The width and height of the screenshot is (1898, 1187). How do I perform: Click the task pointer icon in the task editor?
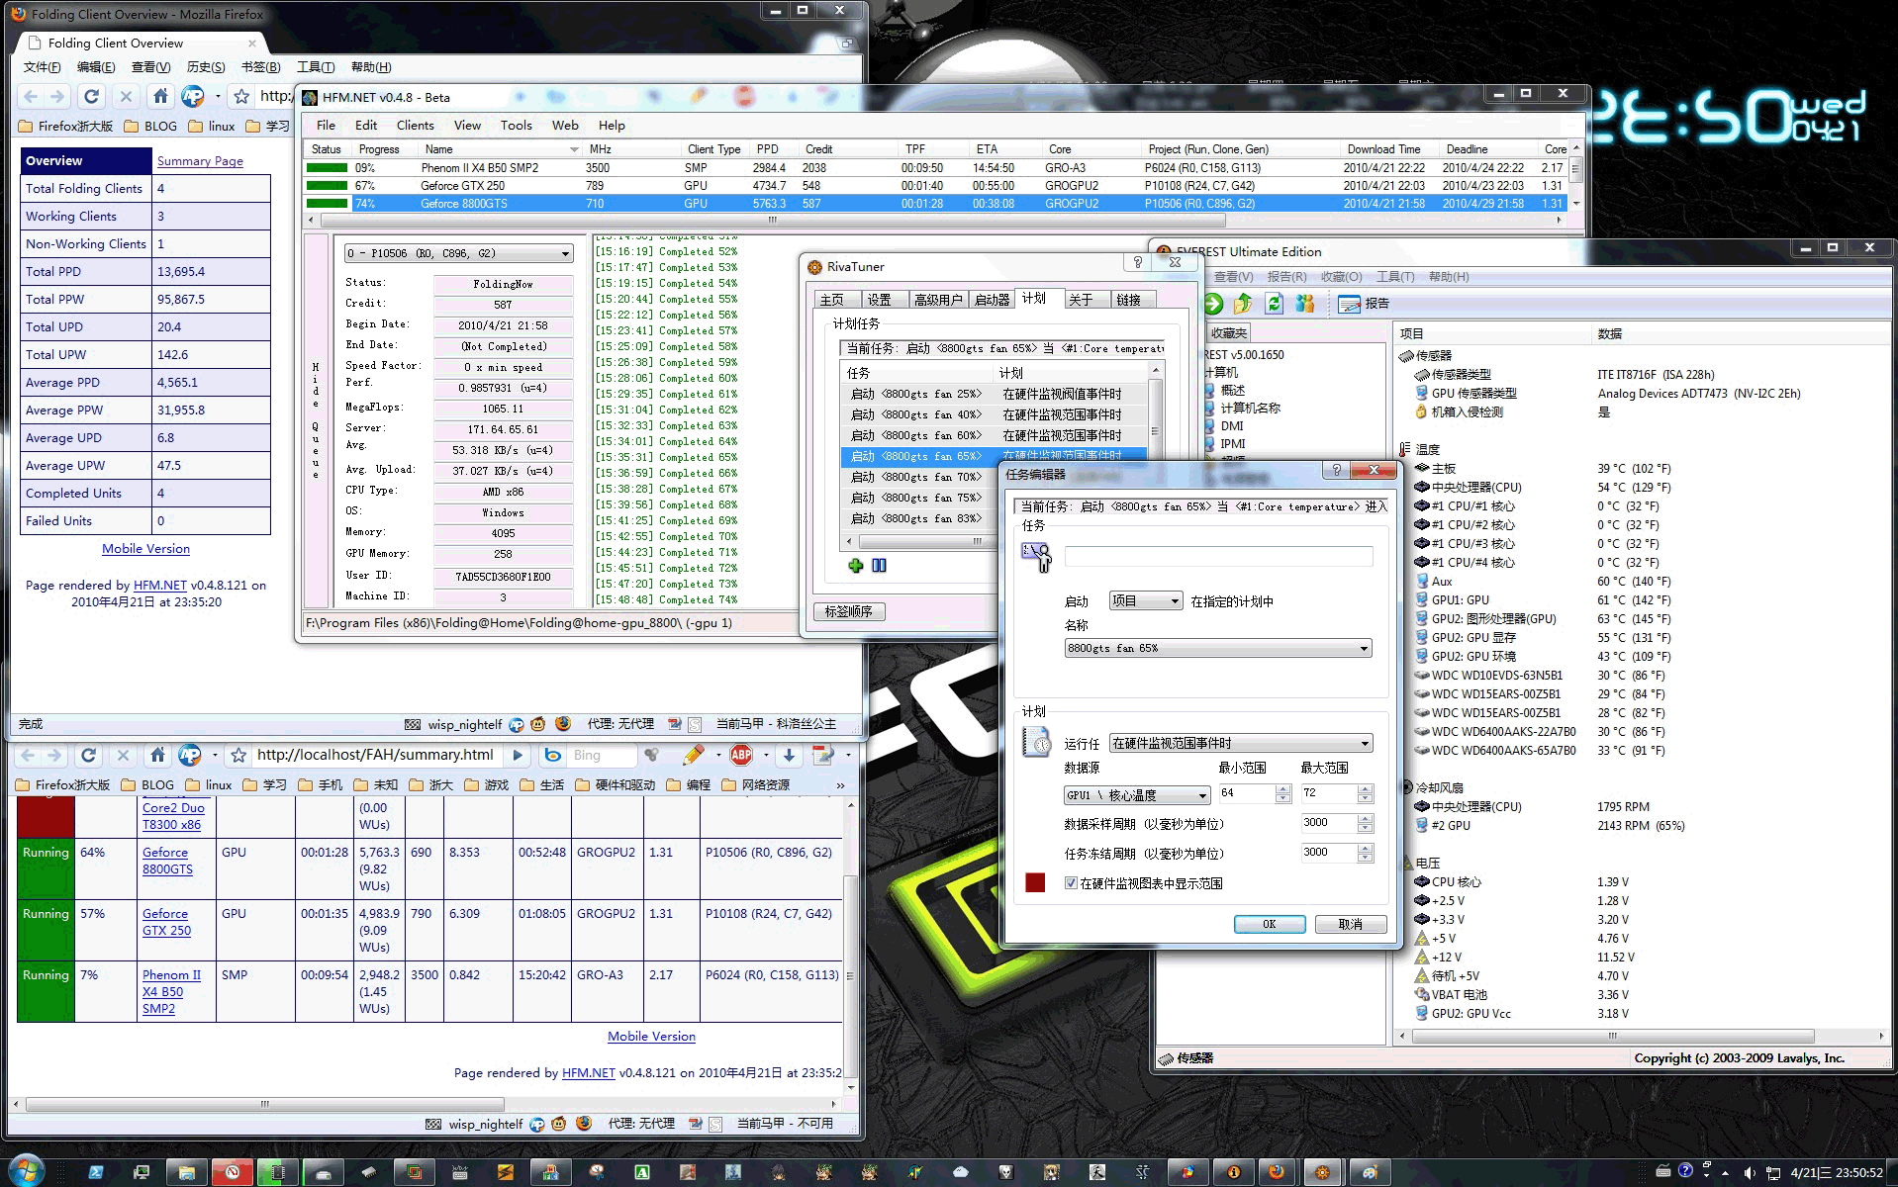[1036, 557]
